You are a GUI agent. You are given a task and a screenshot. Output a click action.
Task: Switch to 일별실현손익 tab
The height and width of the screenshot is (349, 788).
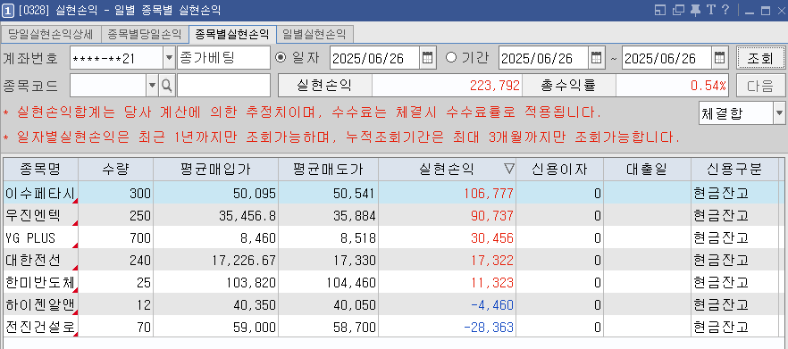pyautogui.click(x=314, y=34)
